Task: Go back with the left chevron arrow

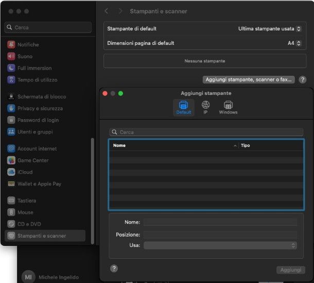Action: (107, 11)
